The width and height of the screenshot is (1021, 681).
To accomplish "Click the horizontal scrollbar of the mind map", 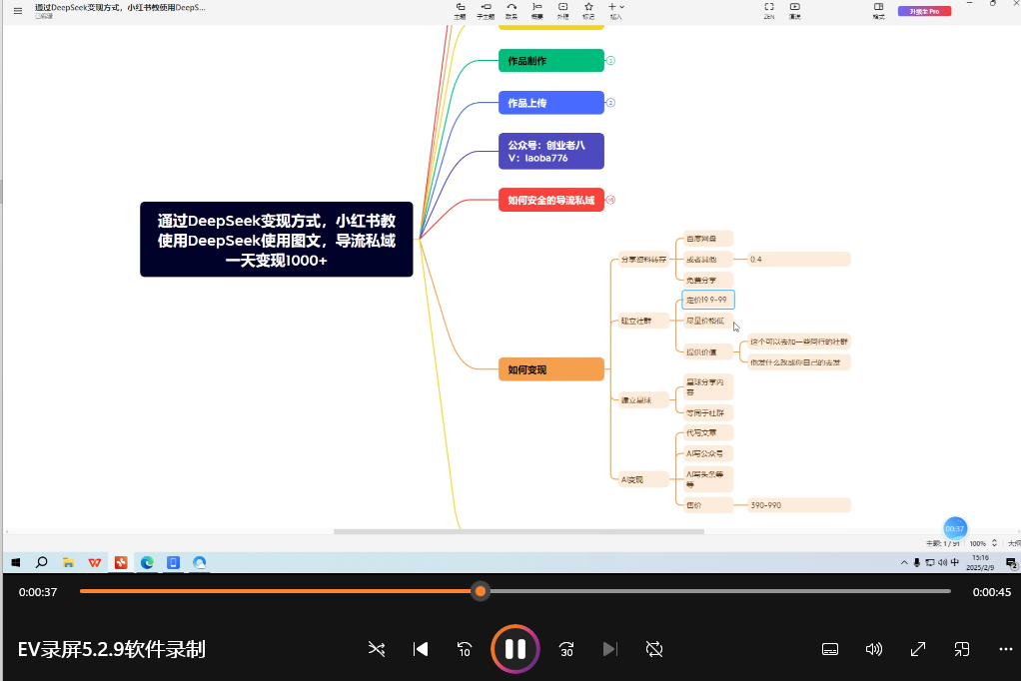I will (x=518, y=531).
